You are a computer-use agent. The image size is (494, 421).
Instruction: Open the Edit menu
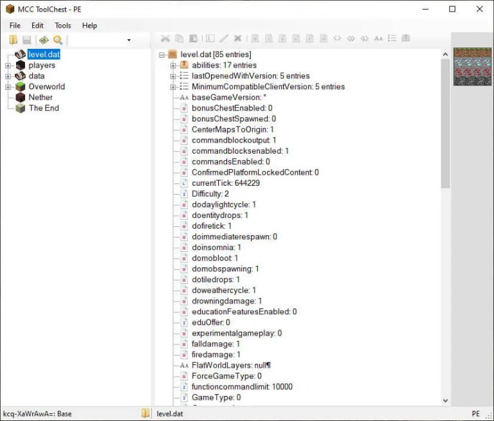(x=37, y=26)
